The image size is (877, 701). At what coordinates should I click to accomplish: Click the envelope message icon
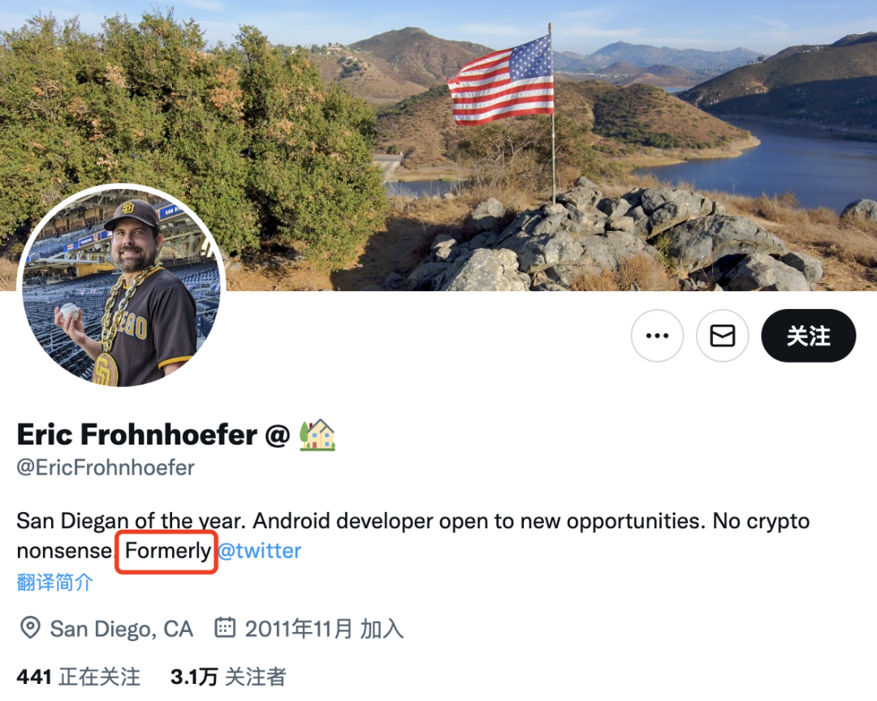722,335
